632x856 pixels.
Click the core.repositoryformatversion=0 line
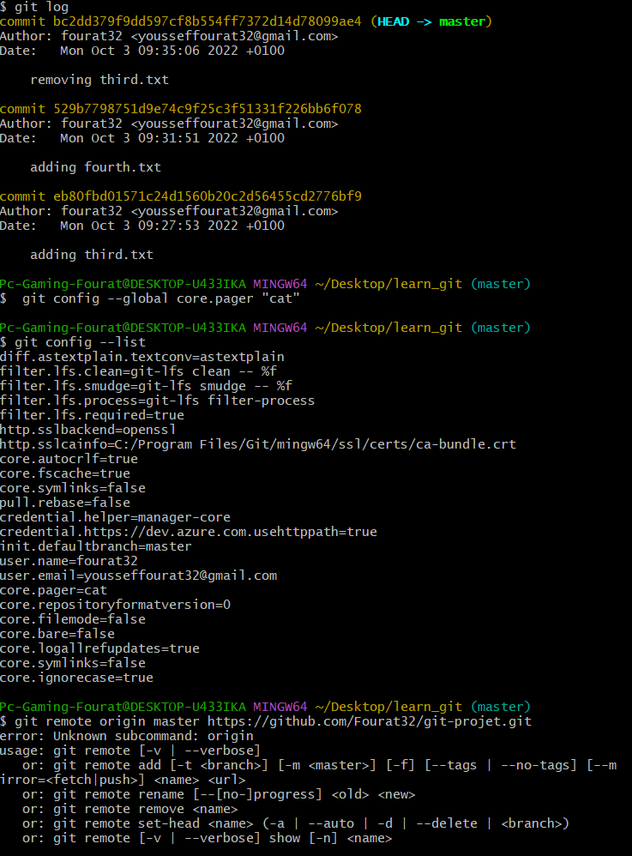point(115,605)
